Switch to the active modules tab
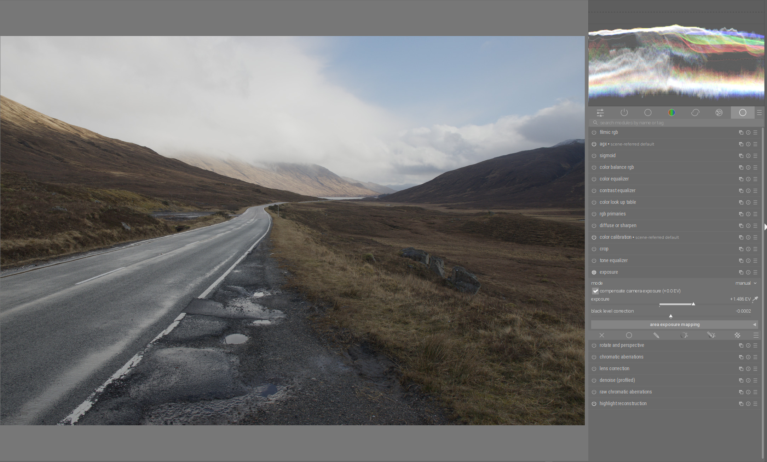The image size is (767, 462). click(624, 113)
